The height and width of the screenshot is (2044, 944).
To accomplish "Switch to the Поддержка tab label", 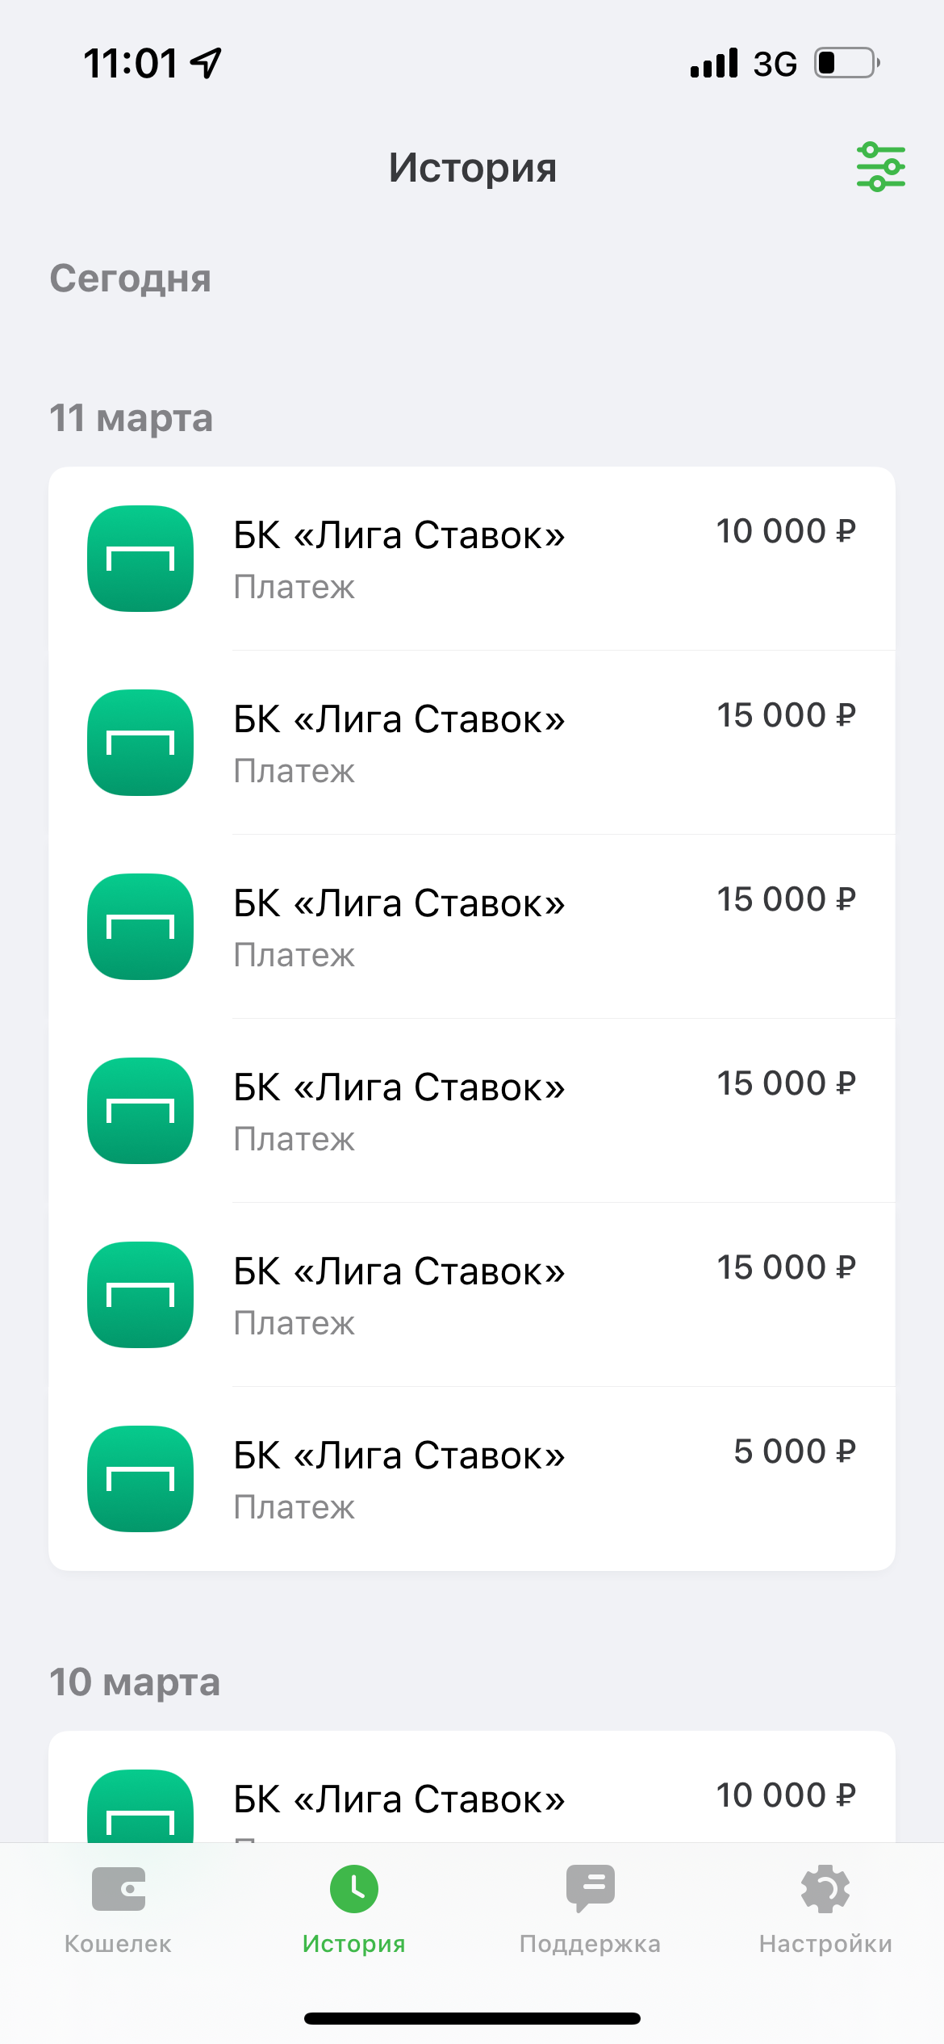I will tap(590, 1944).
